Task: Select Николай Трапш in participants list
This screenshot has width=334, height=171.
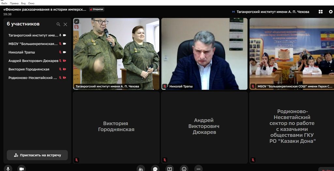Action: [22, 52]
